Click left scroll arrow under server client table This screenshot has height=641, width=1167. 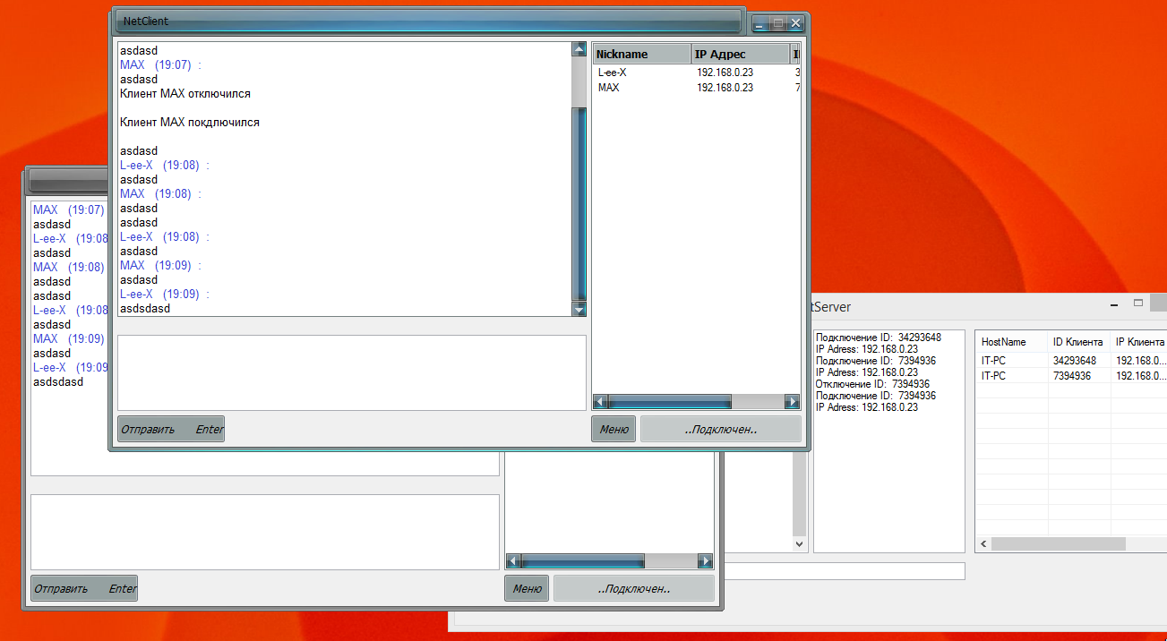click(983, 544)
